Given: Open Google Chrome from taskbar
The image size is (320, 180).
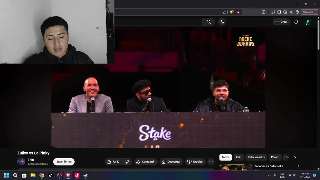Looking at the screenshot, I should pyautogui.click(x=42, y=175).
